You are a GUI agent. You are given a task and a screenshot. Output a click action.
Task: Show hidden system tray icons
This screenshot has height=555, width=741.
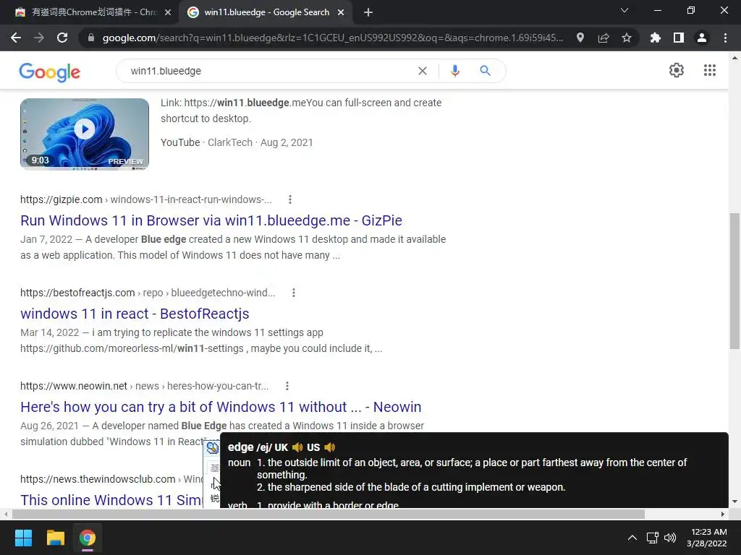632,538
